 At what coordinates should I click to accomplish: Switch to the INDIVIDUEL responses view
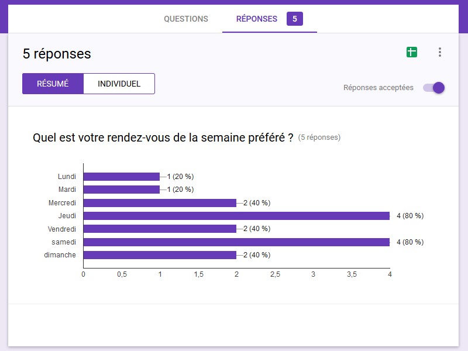(x=119, y=84)
